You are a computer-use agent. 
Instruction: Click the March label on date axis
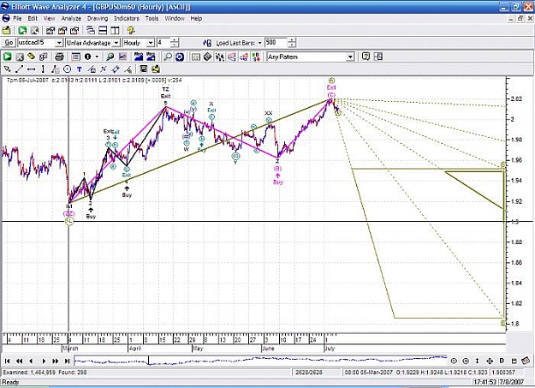pyautogui.click(x=71, y=349)
